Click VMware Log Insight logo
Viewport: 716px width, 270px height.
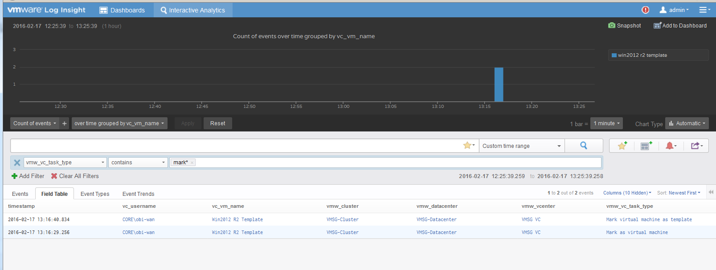click(46, 10)
